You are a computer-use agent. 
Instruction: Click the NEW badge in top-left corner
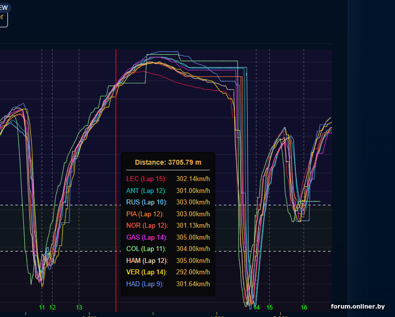(x=4, y=8)
